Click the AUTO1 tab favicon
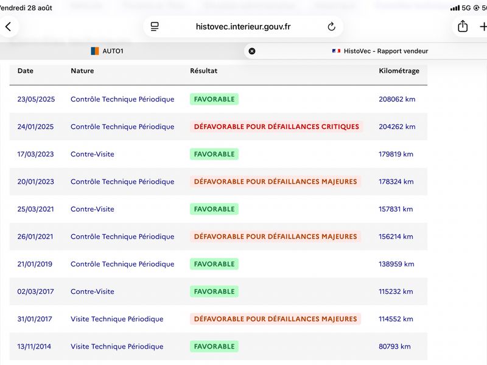The image size is (487, 365). click(95, 51)
